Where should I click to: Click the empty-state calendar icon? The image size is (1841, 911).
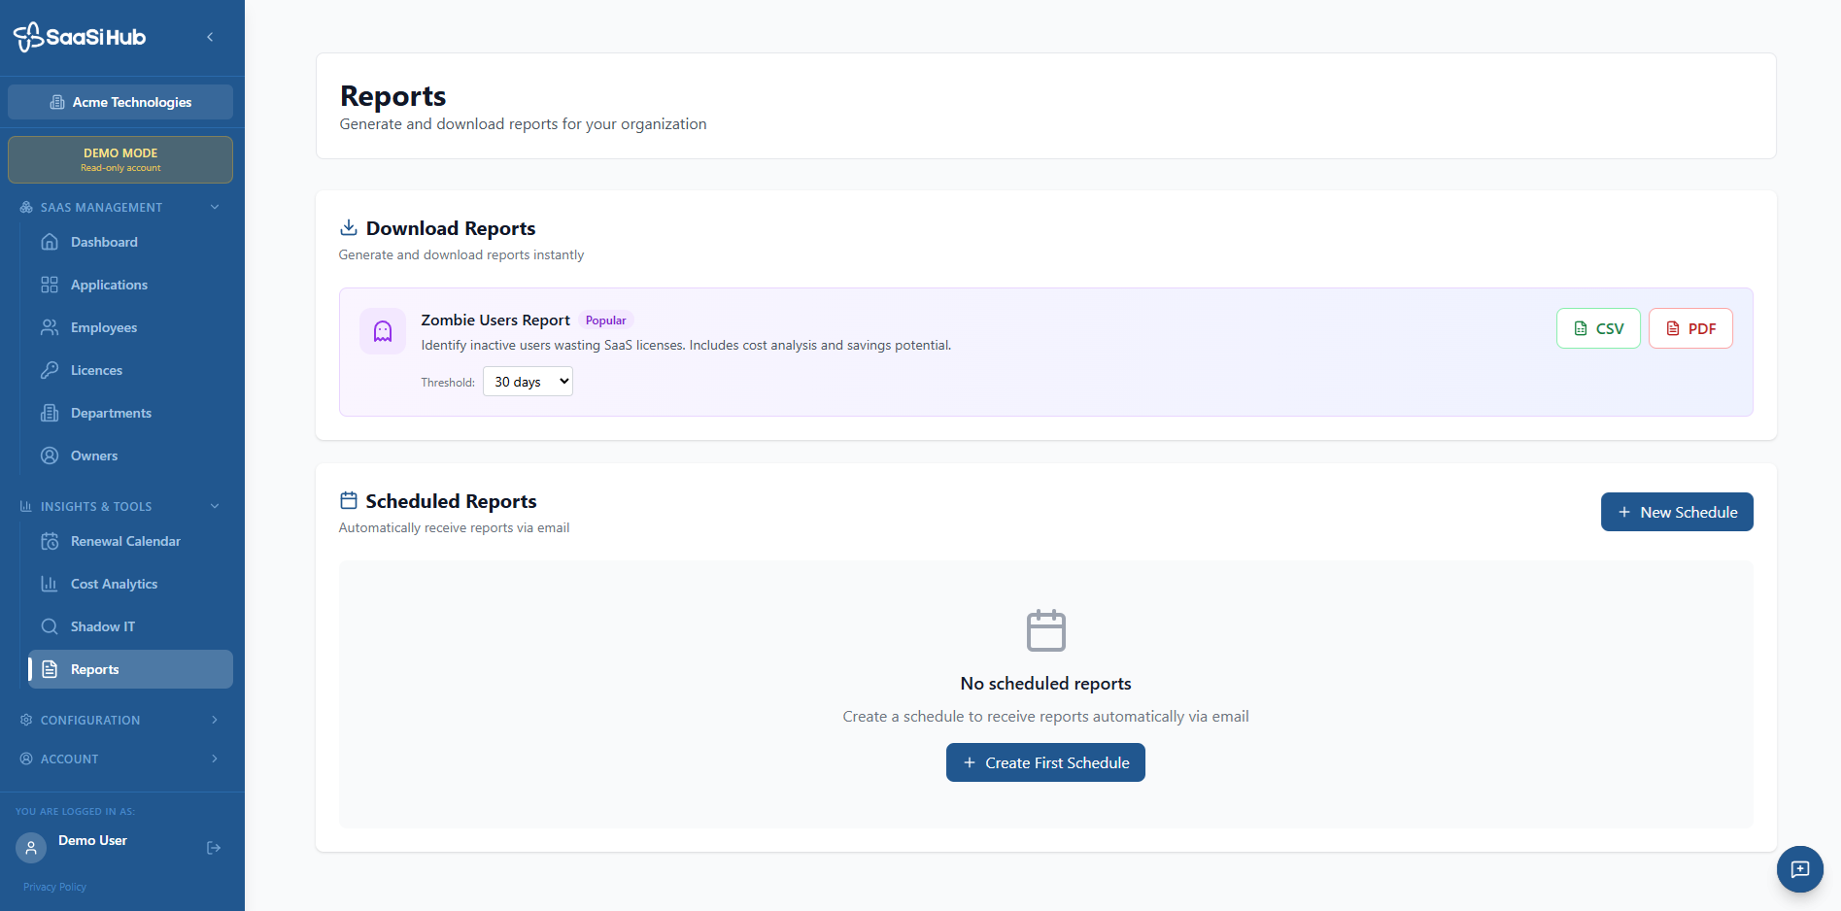(1046, 630)
